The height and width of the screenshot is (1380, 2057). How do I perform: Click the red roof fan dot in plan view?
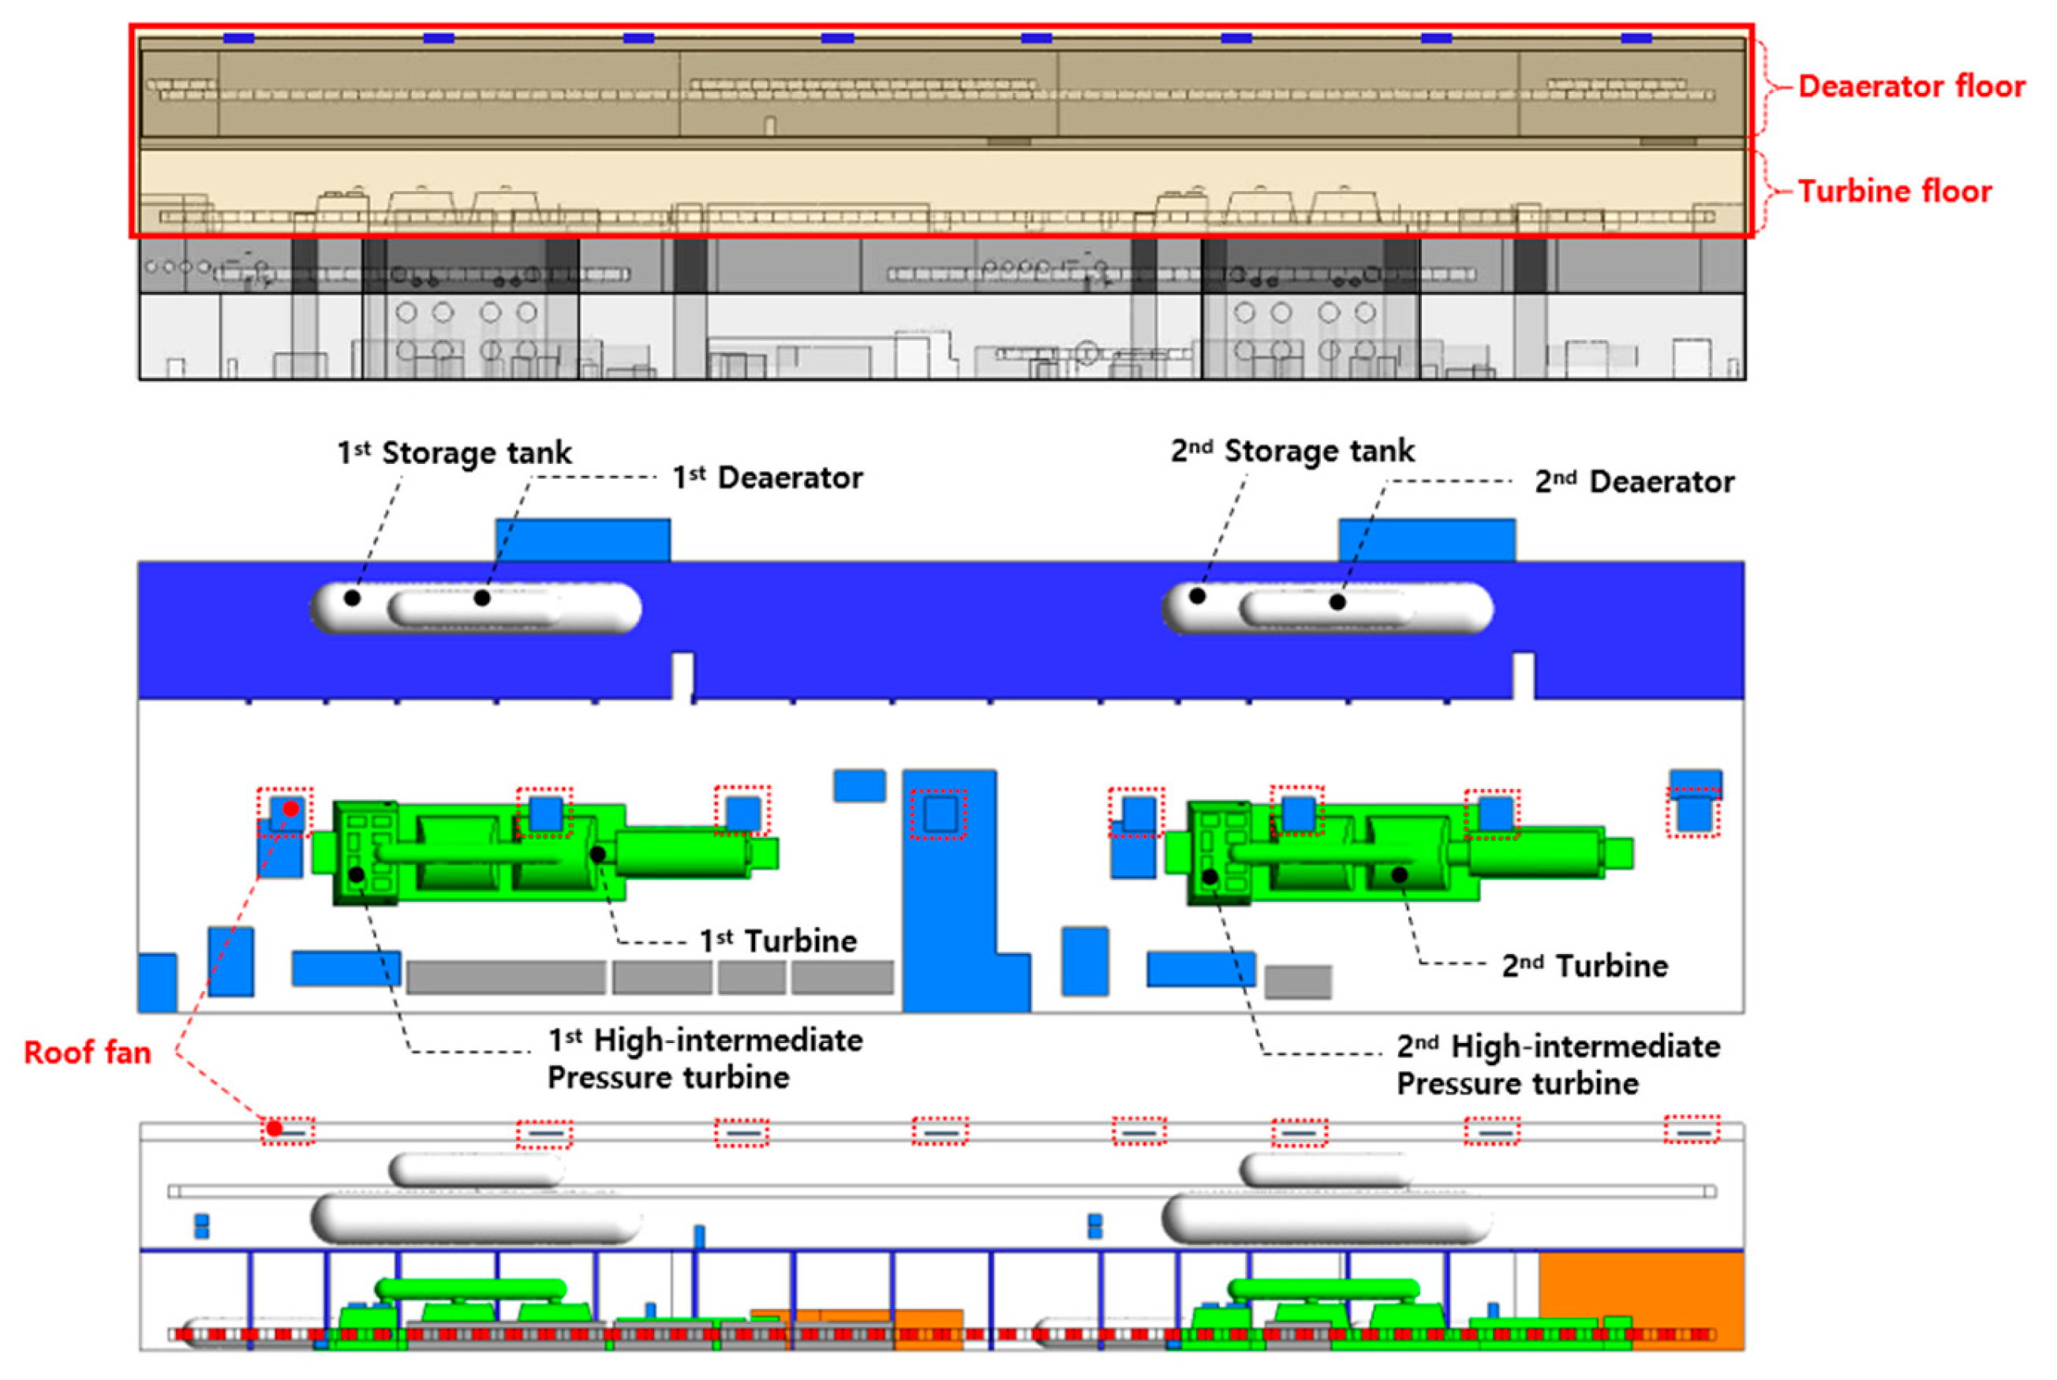pos(291,808)
